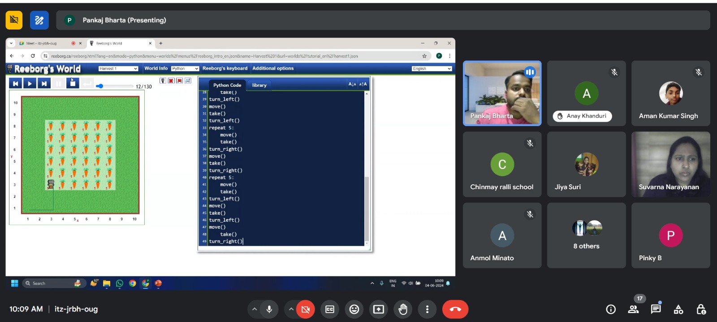Toggle the microphone in Meet
717x322 pixels.
coord(269,309)
